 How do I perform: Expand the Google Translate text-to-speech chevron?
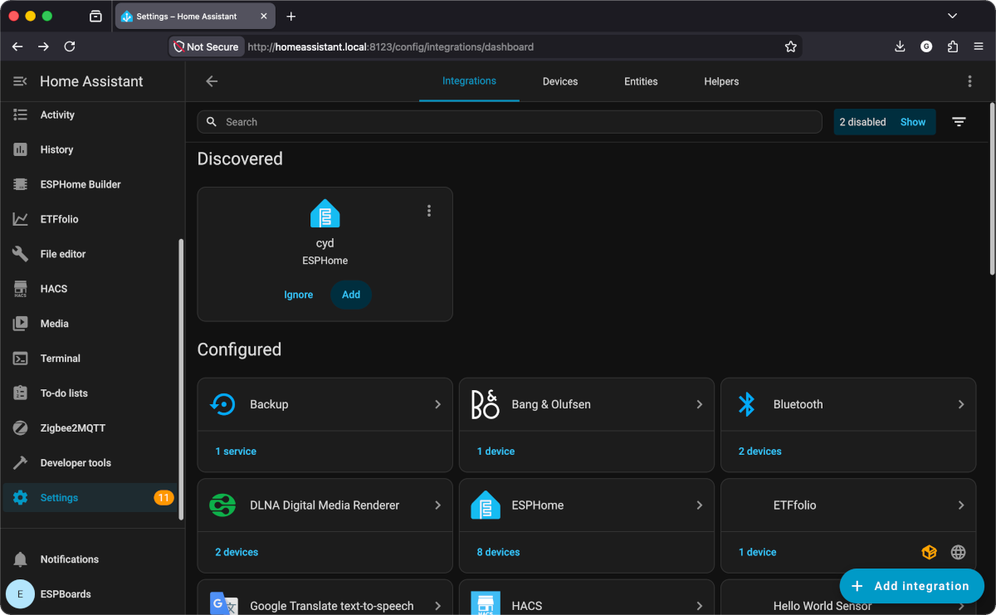438,606
